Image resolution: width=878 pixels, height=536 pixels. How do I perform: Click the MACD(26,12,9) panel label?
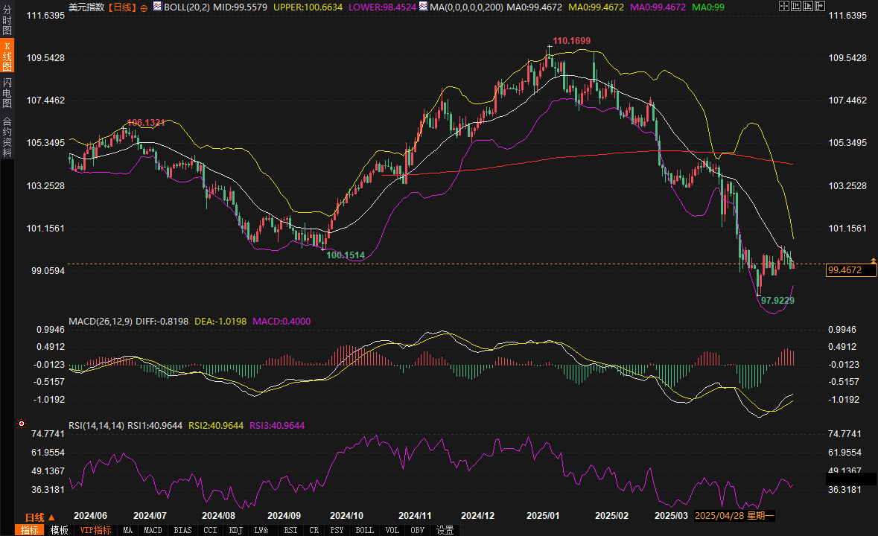[101, 321]
